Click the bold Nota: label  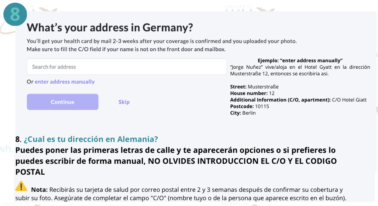(39, 190)
